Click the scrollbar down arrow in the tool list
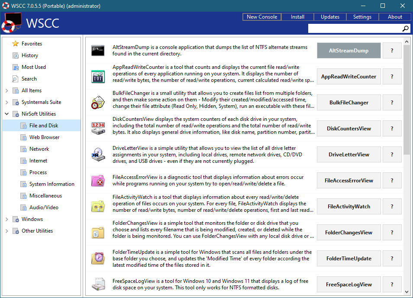413x298 pixels. [x=407, y=292]
